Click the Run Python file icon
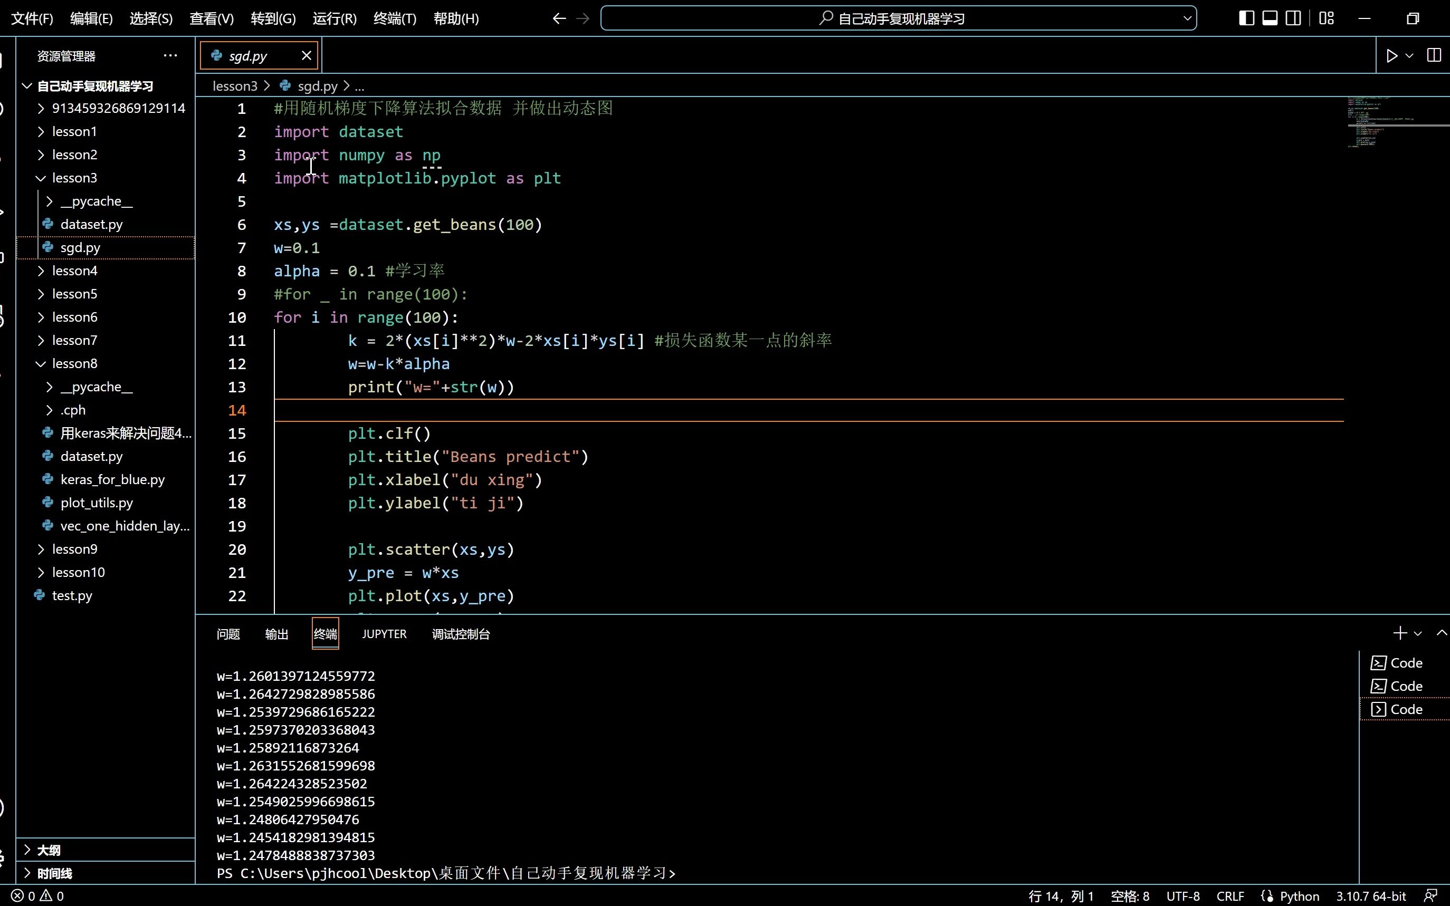This screenshot has width=1450, height=906. 1391,55
